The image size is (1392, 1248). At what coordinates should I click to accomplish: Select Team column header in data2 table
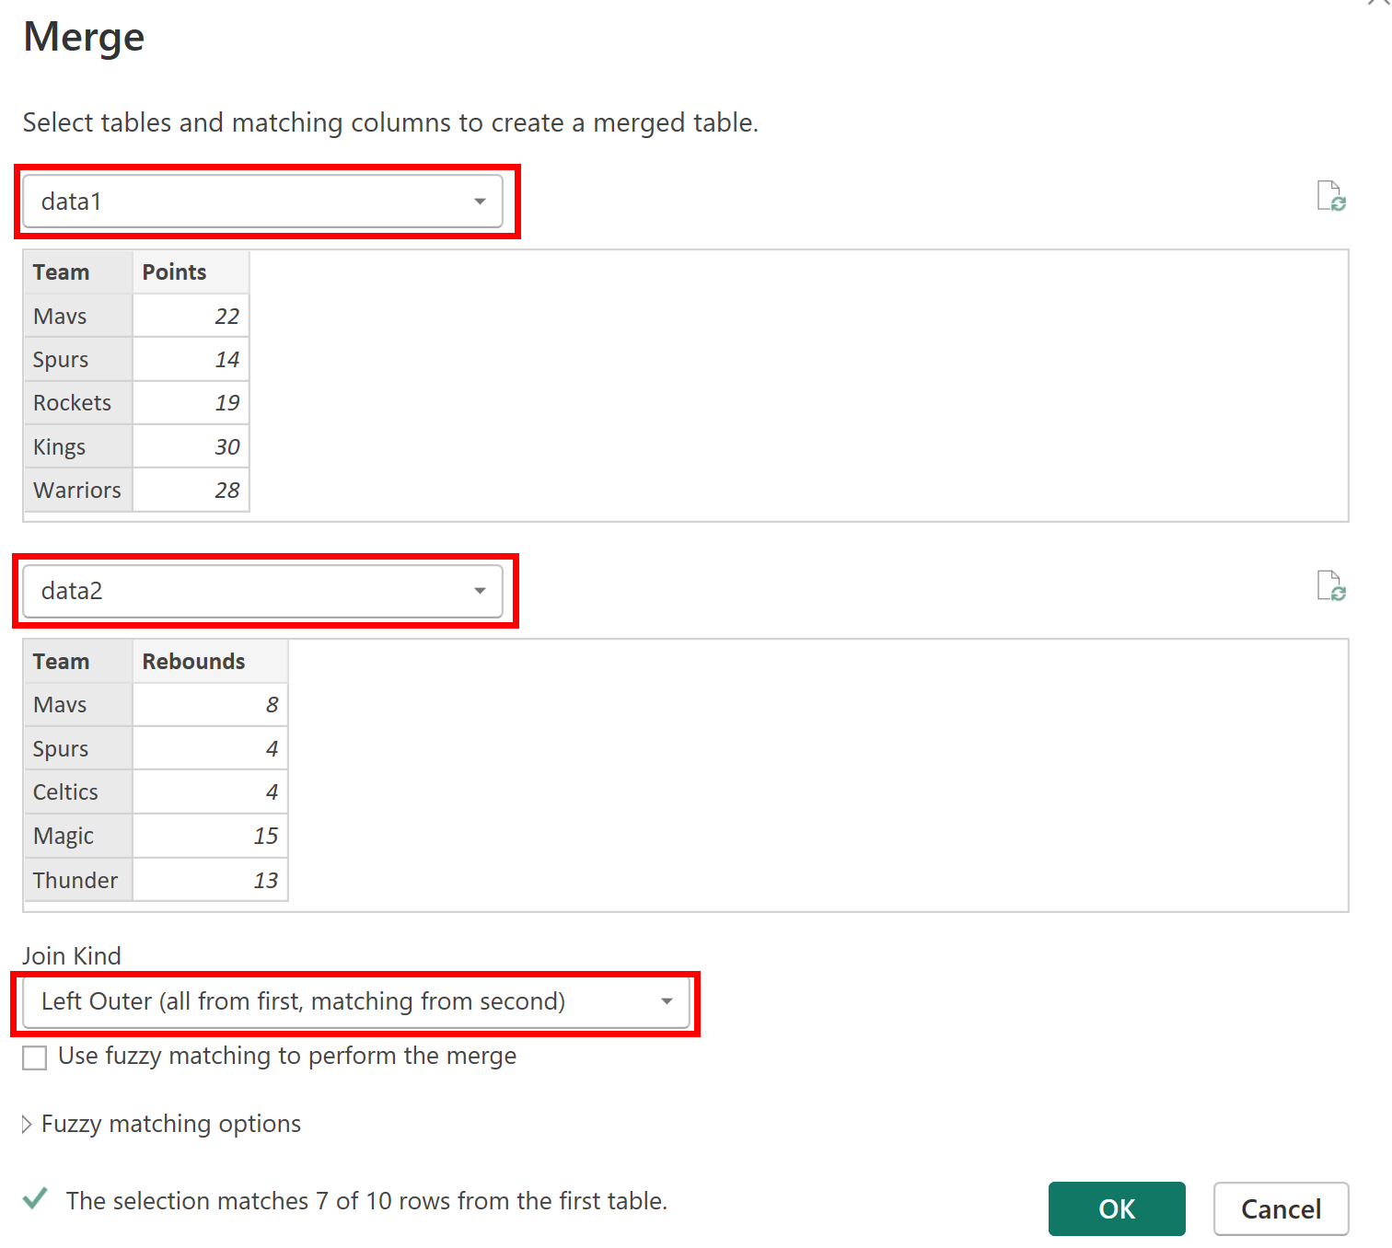pos(78,662)
